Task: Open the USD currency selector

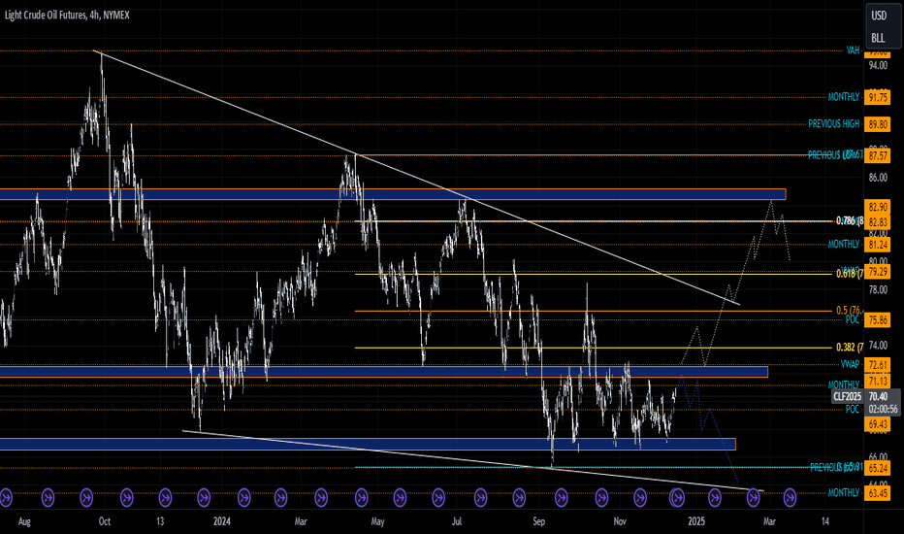Action: [879, 16]
